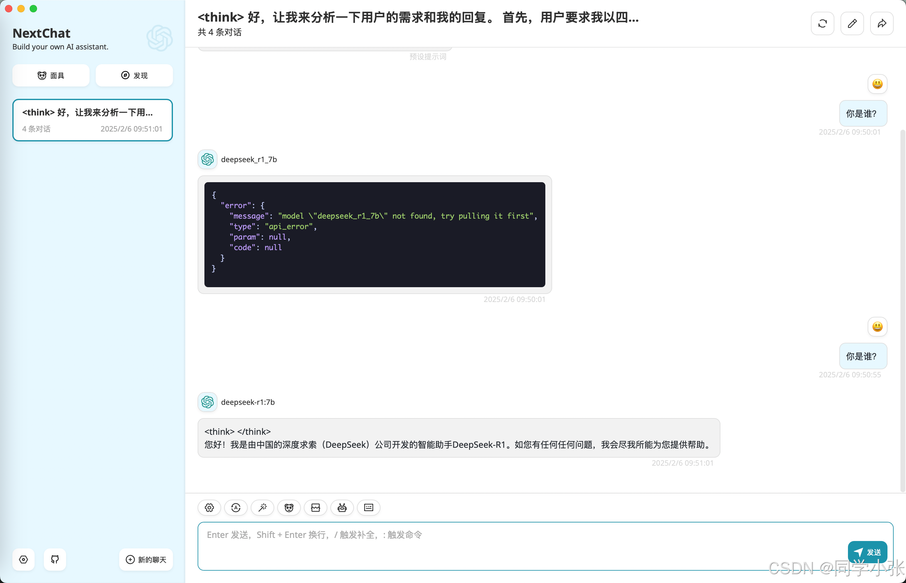Open chat settings gear in input toolbar
This screenshot has width=906, height=583.
209,508
